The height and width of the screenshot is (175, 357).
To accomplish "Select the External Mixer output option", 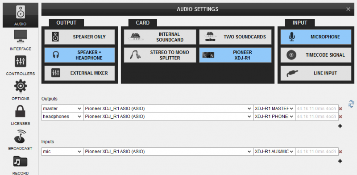I will point(79,73).
